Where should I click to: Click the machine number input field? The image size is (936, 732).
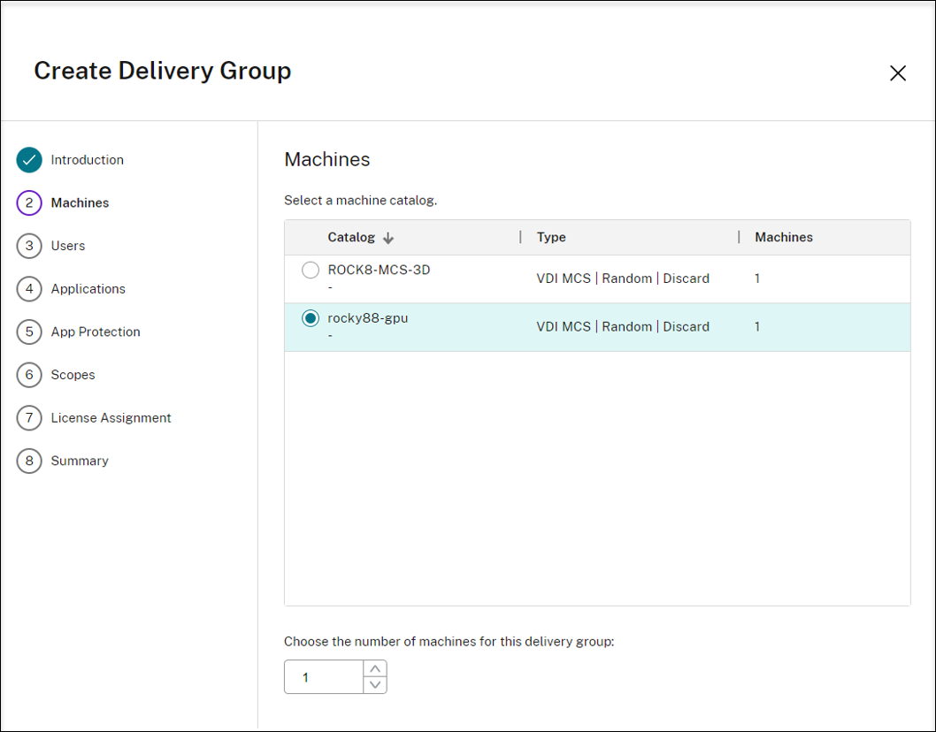click(x=323, y=676)
